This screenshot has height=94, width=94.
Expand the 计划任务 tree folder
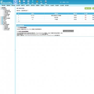[1, 19]
